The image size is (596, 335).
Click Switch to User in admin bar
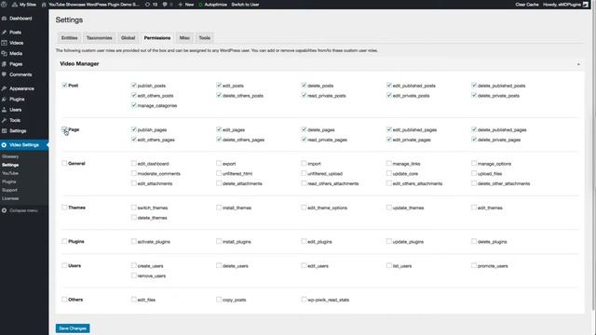click(245, 5)
